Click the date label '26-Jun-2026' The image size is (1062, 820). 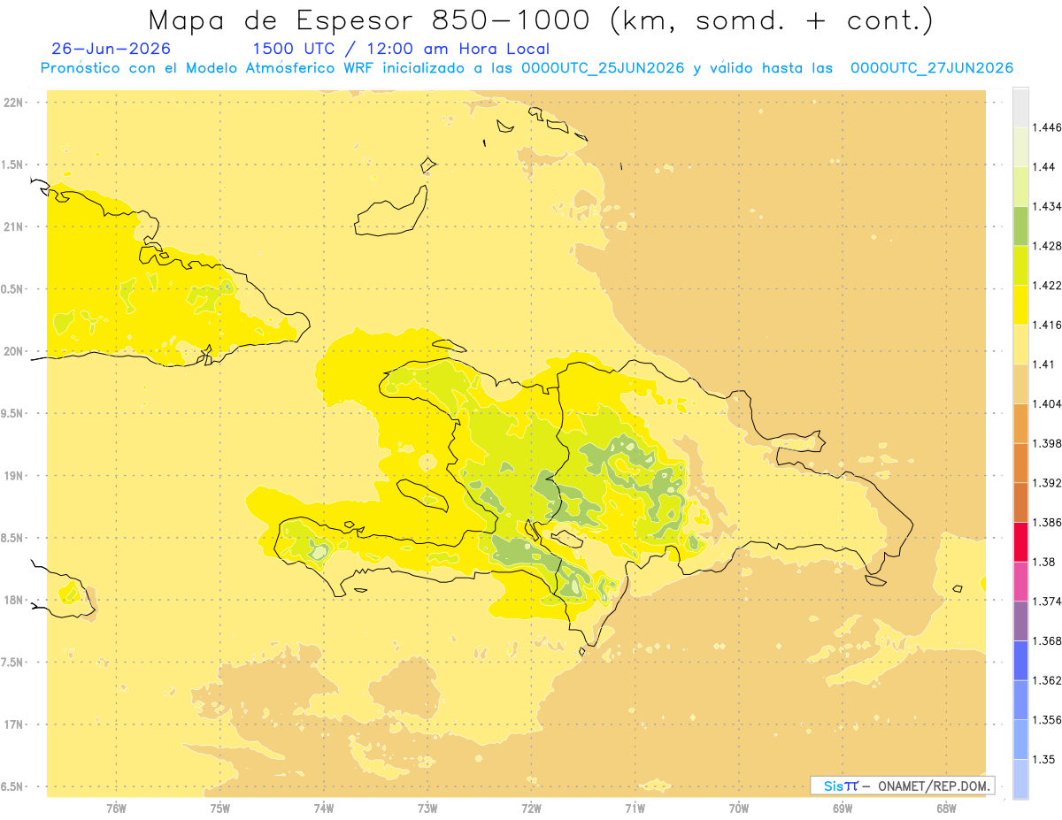112,50
